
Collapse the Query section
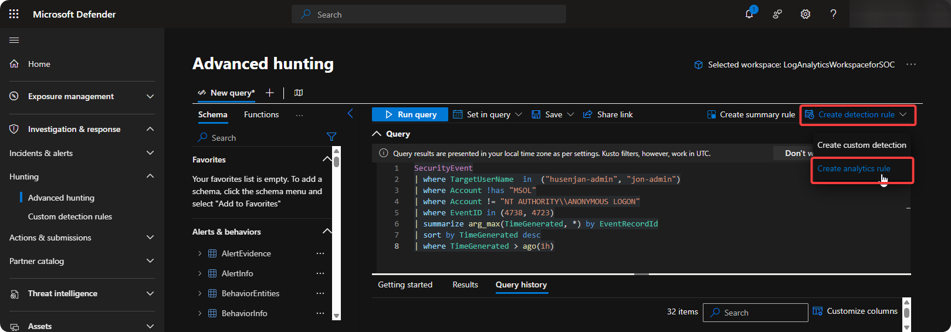pyautogui.click(x=377, y=134)
